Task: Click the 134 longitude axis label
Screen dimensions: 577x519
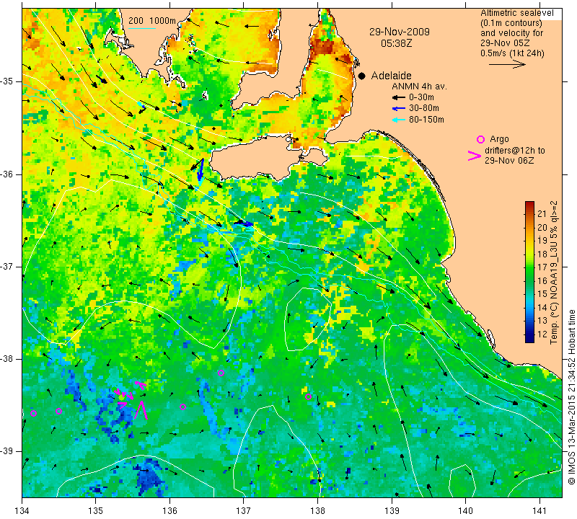Action: point(22,511)
